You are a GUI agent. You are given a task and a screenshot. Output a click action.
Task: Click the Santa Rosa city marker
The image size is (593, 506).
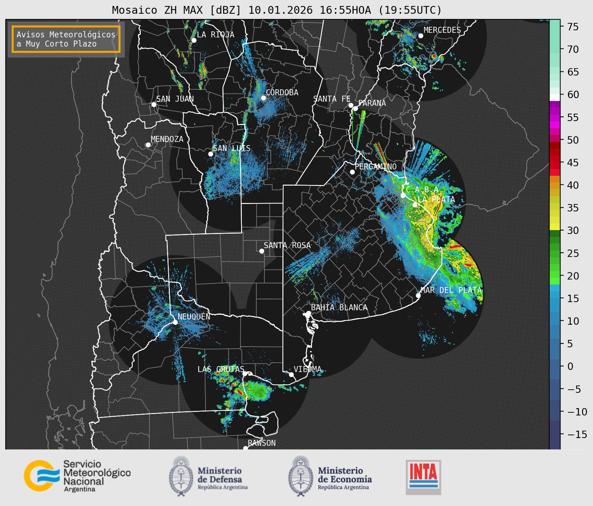click(262, 251)
